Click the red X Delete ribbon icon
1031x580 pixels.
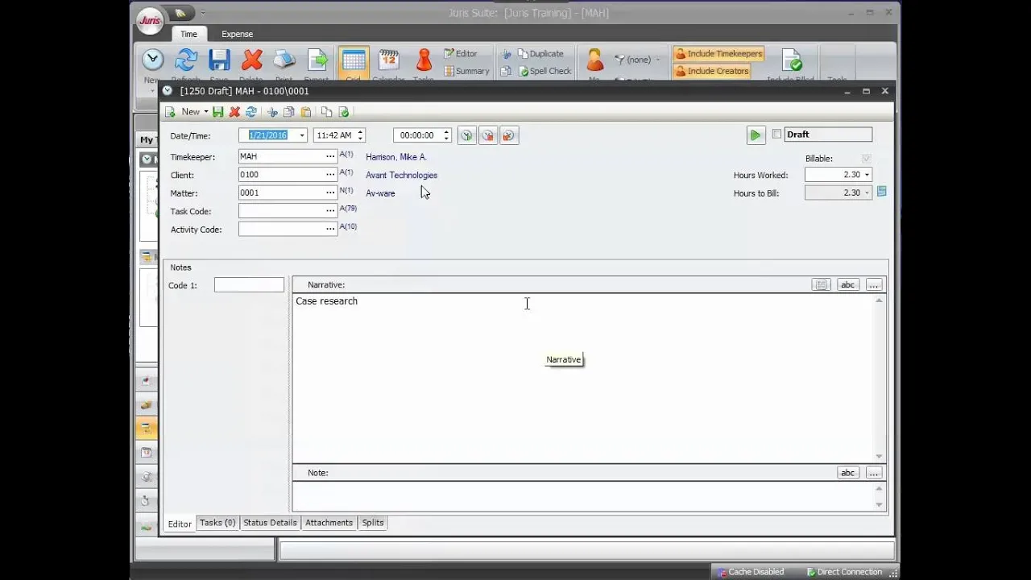(252, 60)
